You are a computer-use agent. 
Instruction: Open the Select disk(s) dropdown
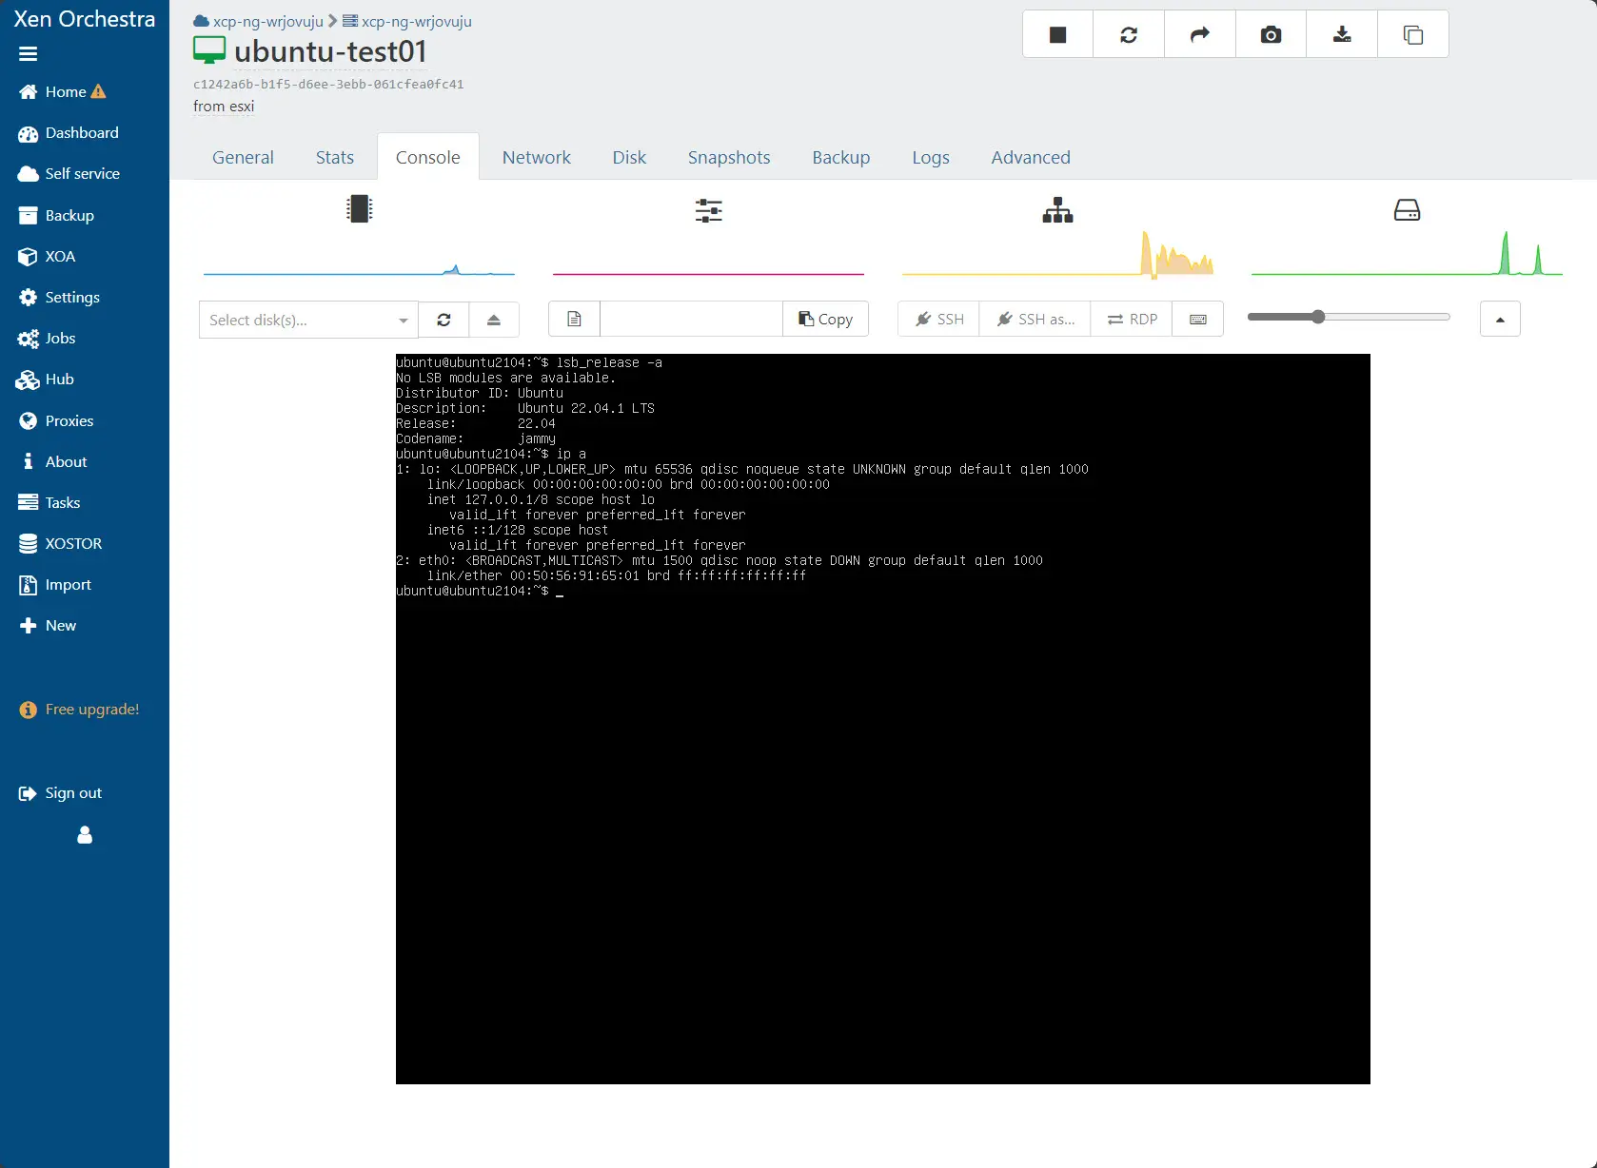click(x=308, y=320)
